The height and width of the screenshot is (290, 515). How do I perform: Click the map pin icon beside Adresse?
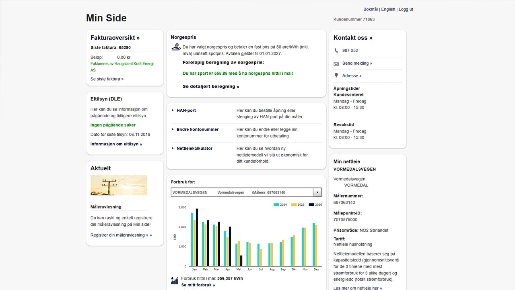(x=336, y=76)
